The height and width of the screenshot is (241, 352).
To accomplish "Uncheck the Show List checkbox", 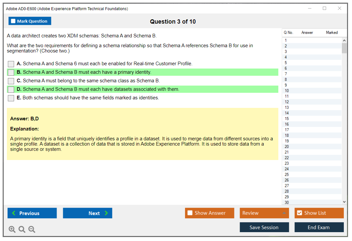I will click(x=299, y=213).
